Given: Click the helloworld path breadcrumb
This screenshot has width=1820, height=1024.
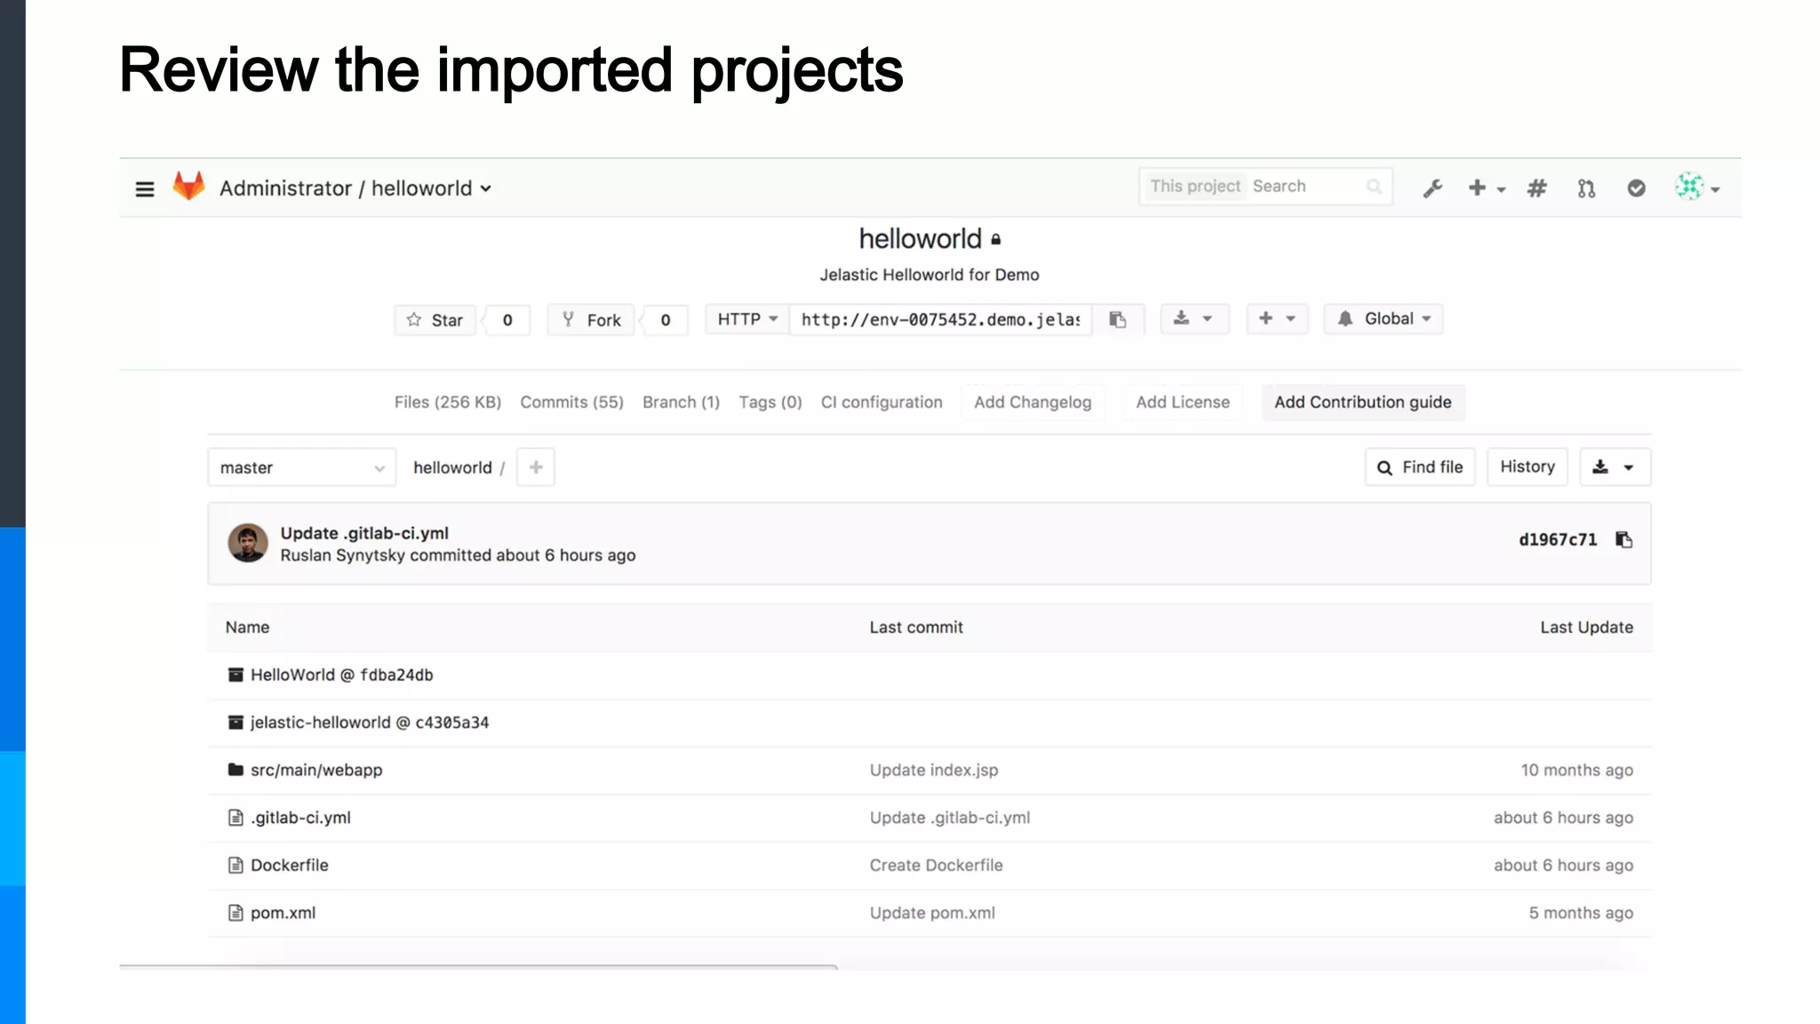Looking at the screenshot, I should 452,468.
